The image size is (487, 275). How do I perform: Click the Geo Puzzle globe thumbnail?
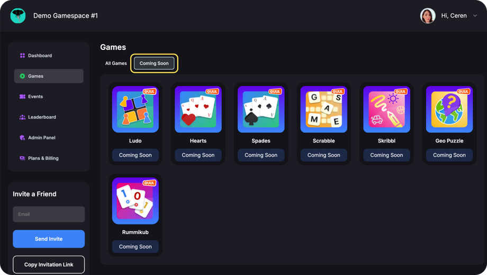[449, 109]
